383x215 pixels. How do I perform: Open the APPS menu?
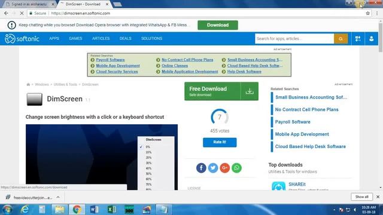coord(54,38)
